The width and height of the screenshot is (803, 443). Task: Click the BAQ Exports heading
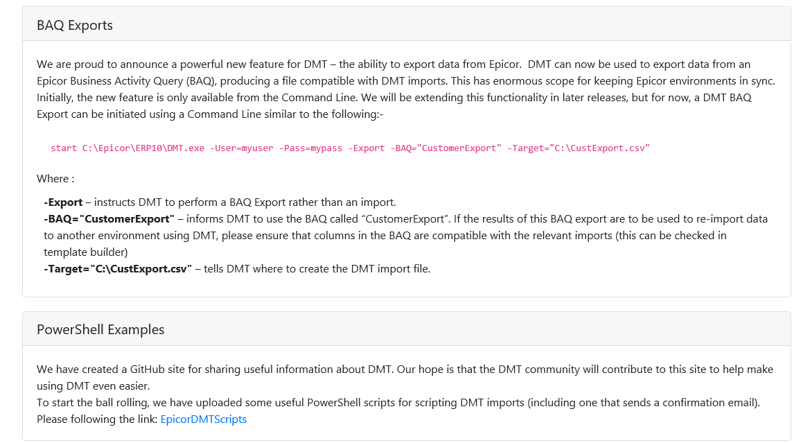tap(75, 26)
